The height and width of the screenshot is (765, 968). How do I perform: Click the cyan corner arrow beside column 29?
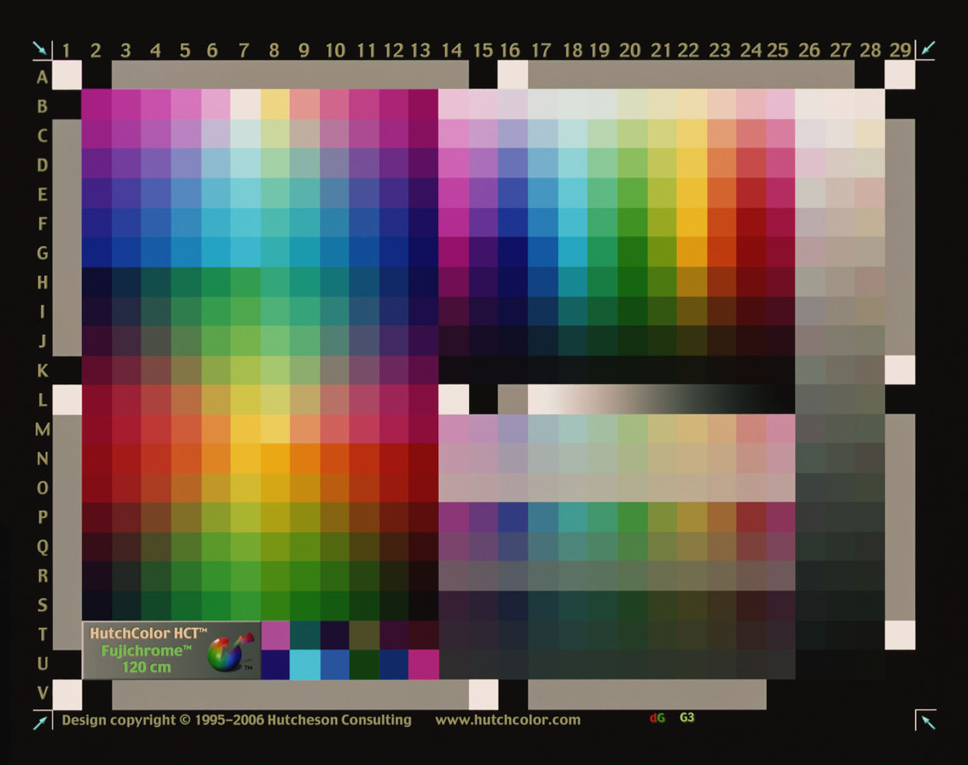(928, 48)
